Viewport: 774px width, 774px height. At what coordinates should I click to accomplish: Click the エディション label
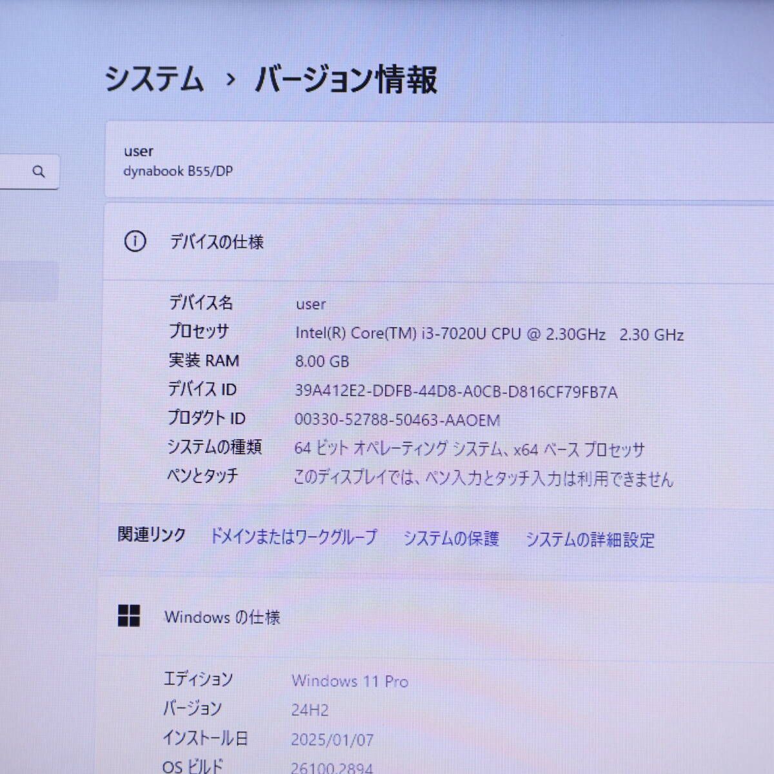198,679
